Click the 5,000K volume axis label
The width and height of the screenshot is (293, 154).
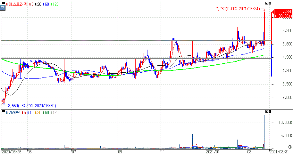[286, 135]
